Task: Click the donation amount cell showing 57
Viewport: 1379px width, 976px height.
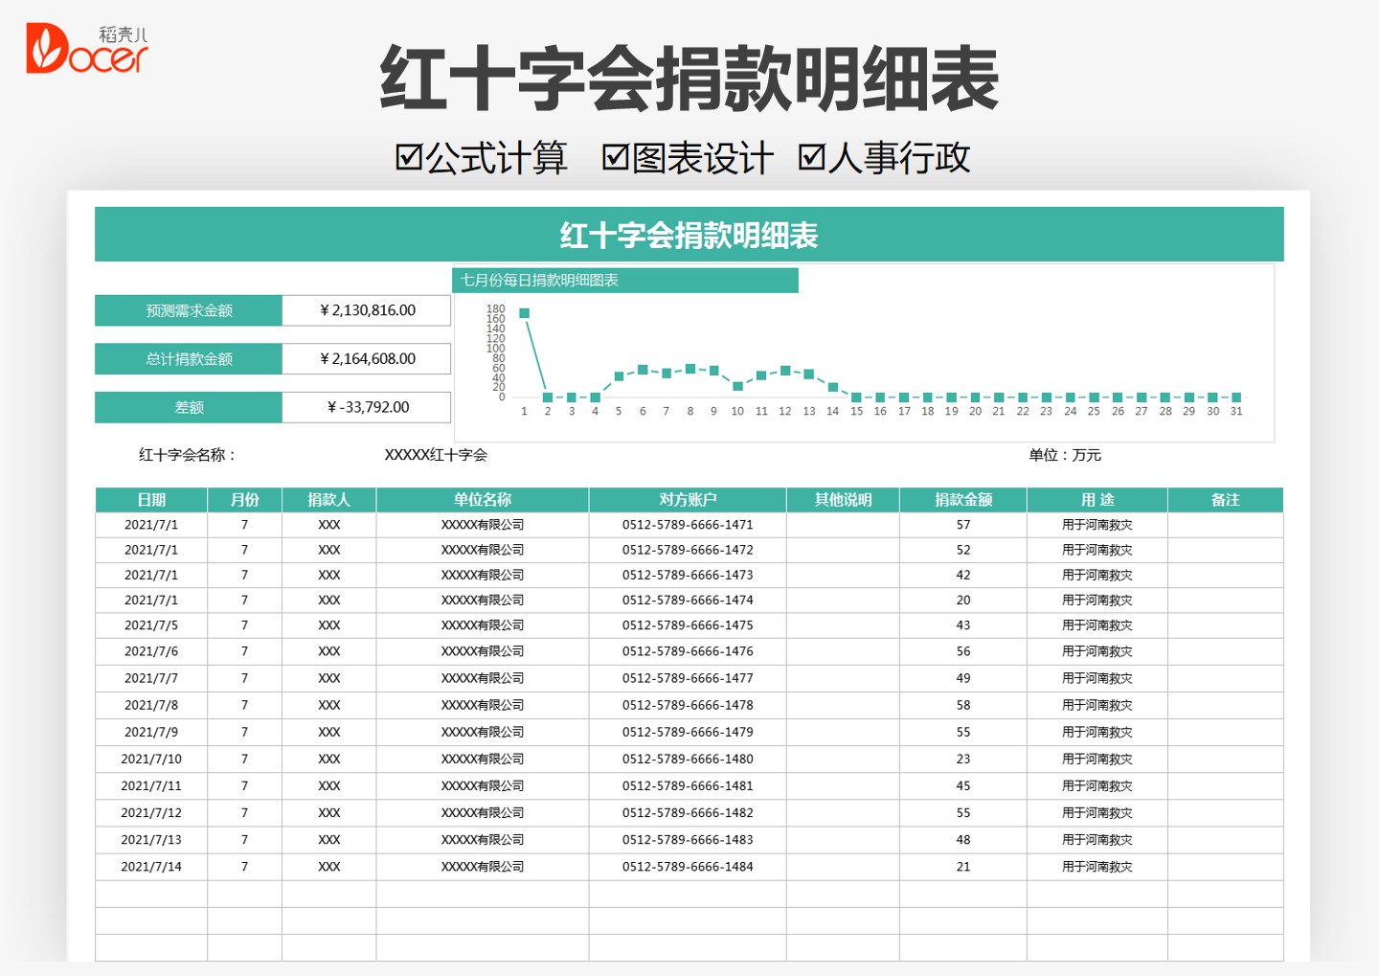Action: [x=961, y=524]
